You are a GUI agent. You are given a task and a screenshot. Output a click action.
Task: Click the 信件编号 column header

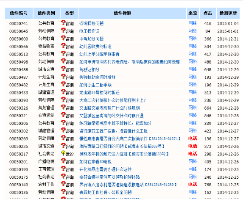coord(19,13)
